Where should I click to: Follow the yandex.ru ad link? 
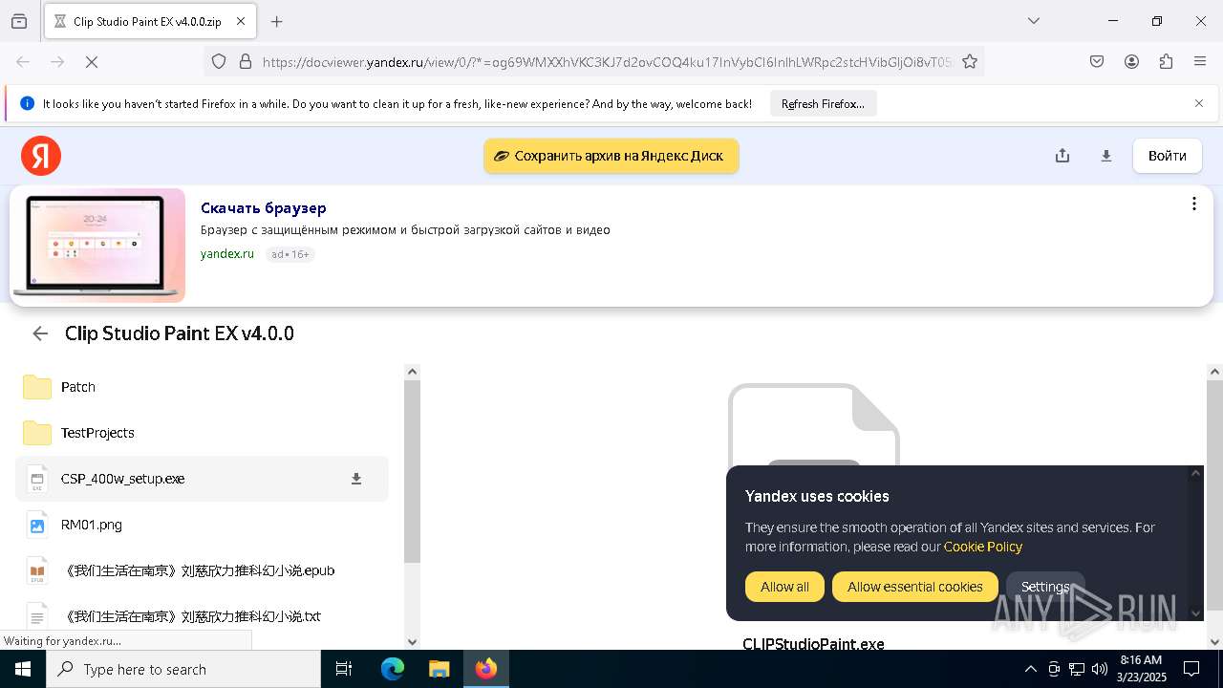[227, 254]
